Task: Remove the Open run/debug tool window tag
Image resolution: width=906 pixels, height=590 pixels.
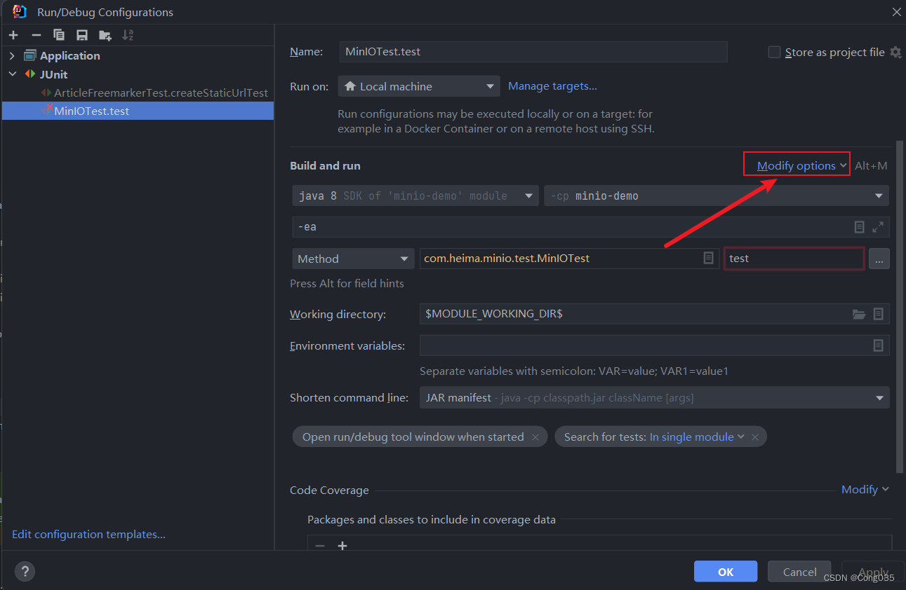Action: [x=535, y=437]
